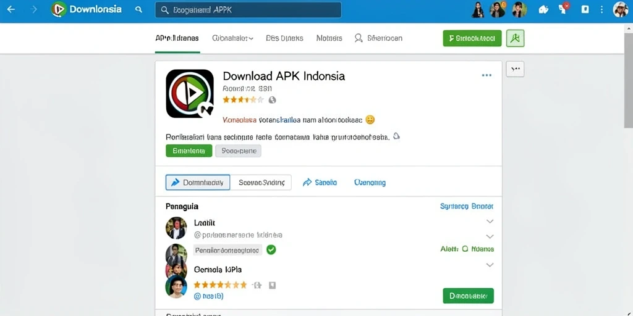
Task: Expand the chevron on the 'Laatilt' row
Action: (x=490, y=222)
